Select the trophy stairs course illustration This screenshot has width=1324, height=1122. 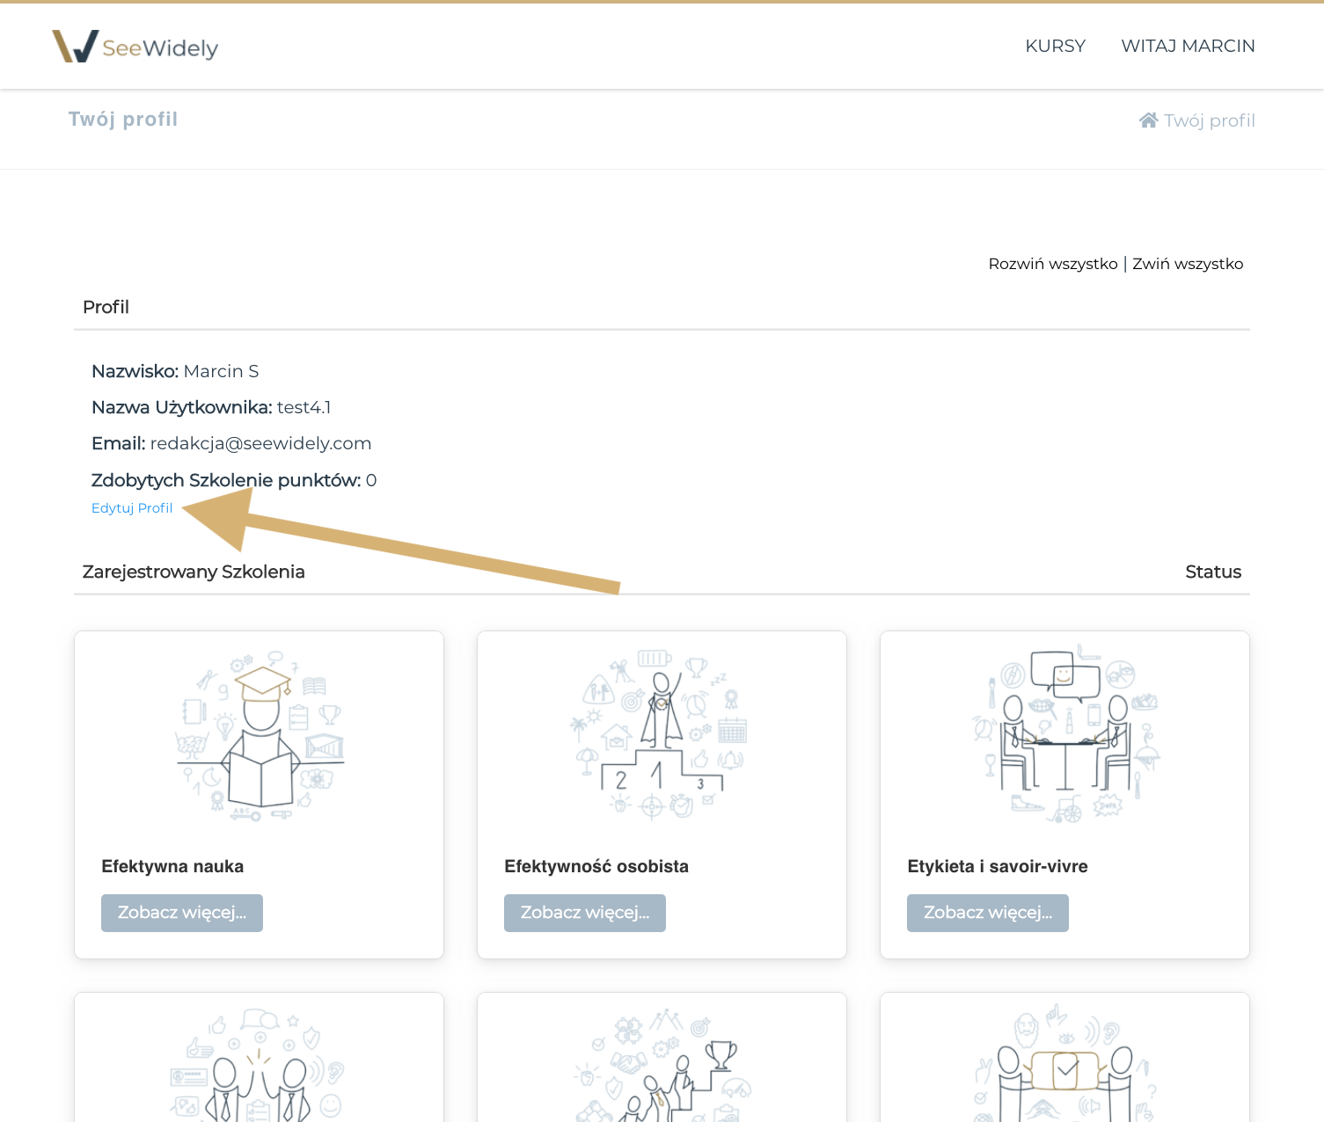[662, 1066]
